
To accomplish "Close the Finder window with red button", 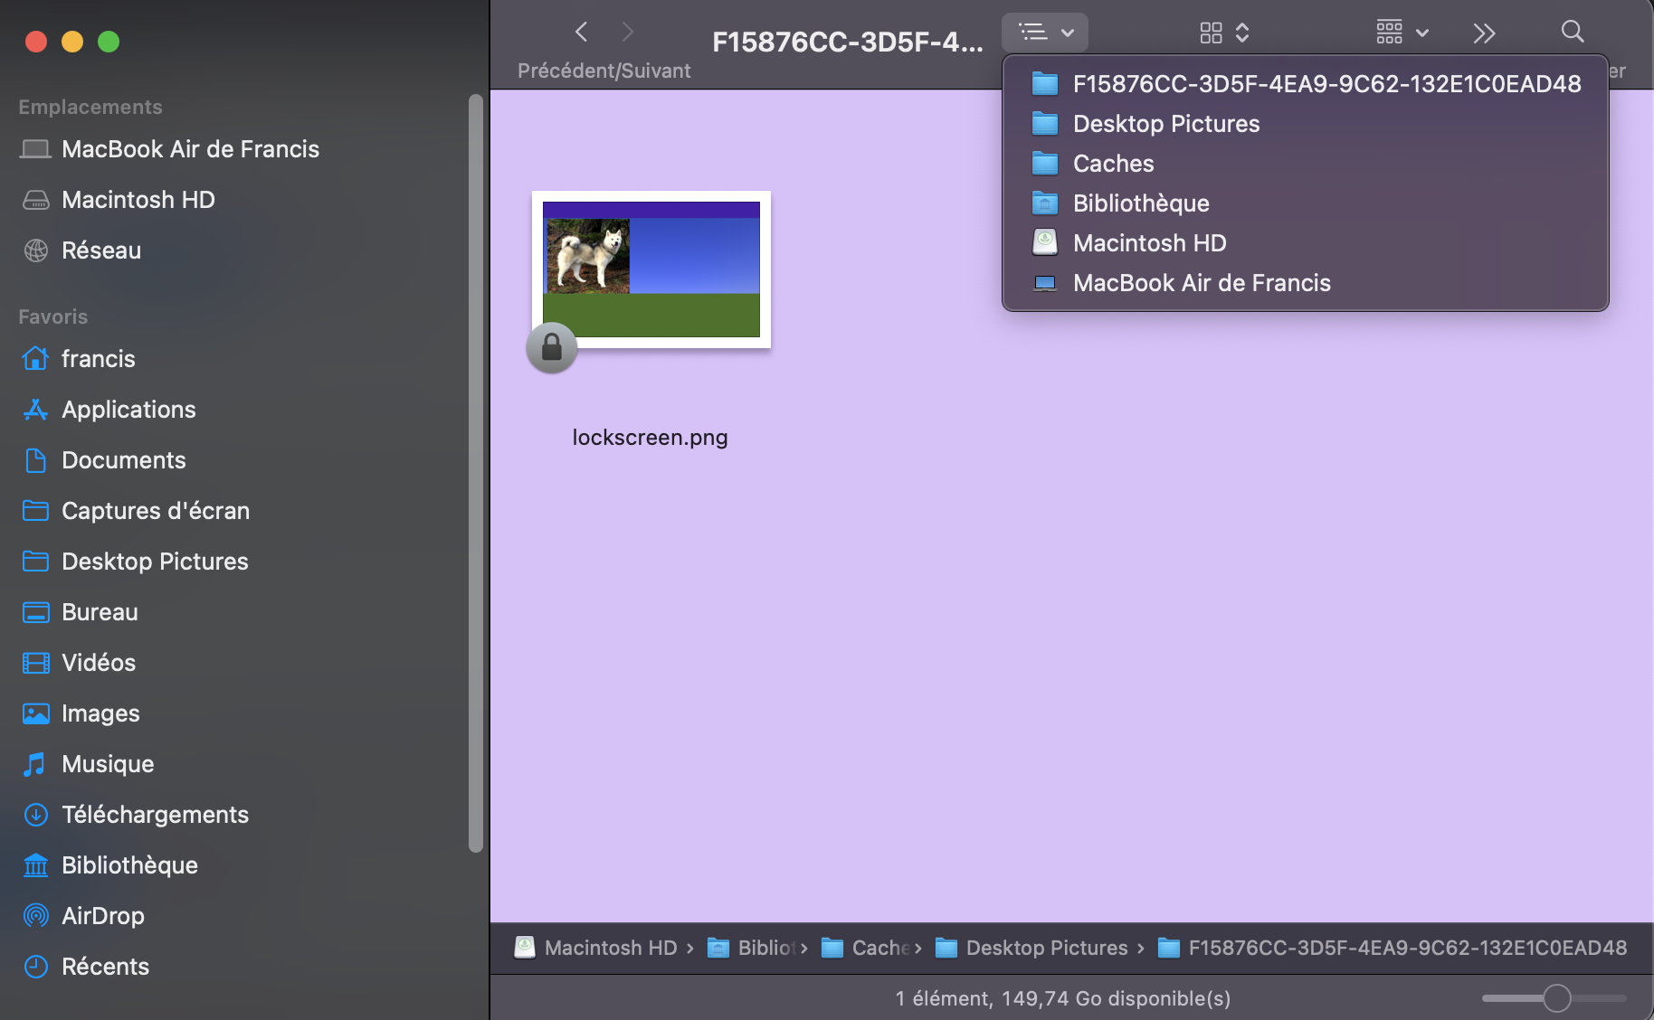I will coord(36,42).
